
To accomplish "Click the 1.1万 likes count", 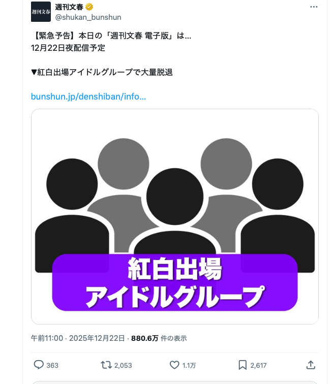I will click(189, 365).
